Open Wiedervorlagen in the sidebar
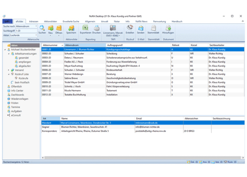The width and height of the screenshot is (247, 177). click(x=19, y=99)
